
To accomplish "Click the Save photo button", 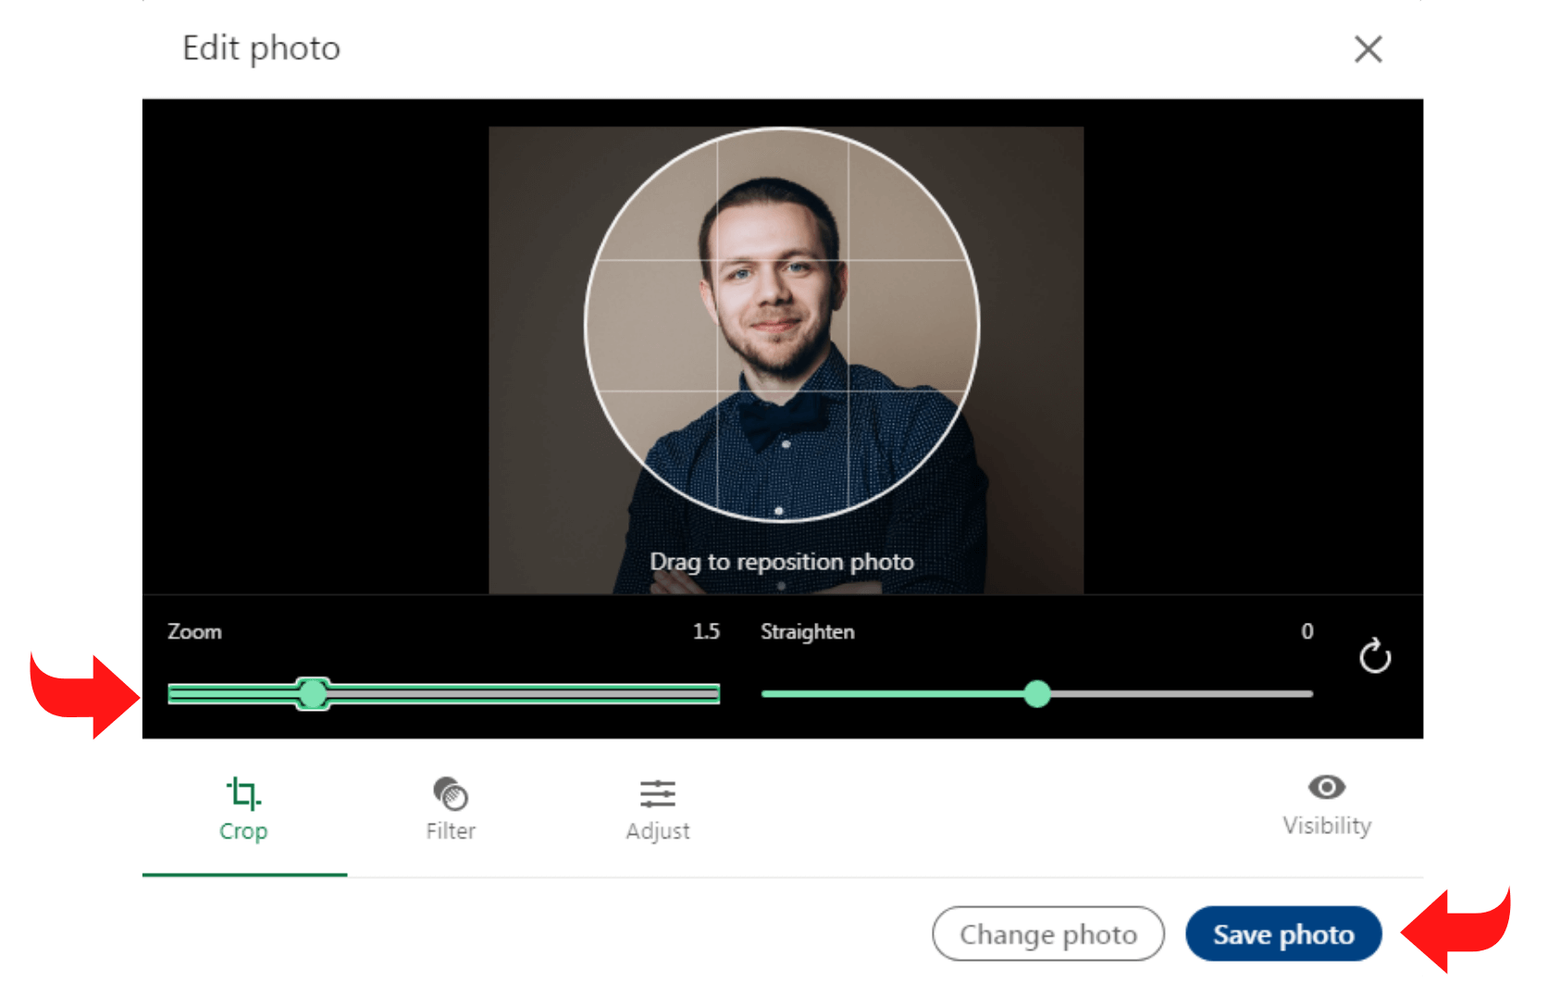I will (1282, 934).
